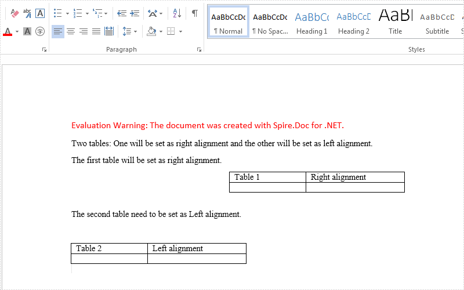
Task: Show or hide paragraph marks
Action: click(x=194, y=13)
